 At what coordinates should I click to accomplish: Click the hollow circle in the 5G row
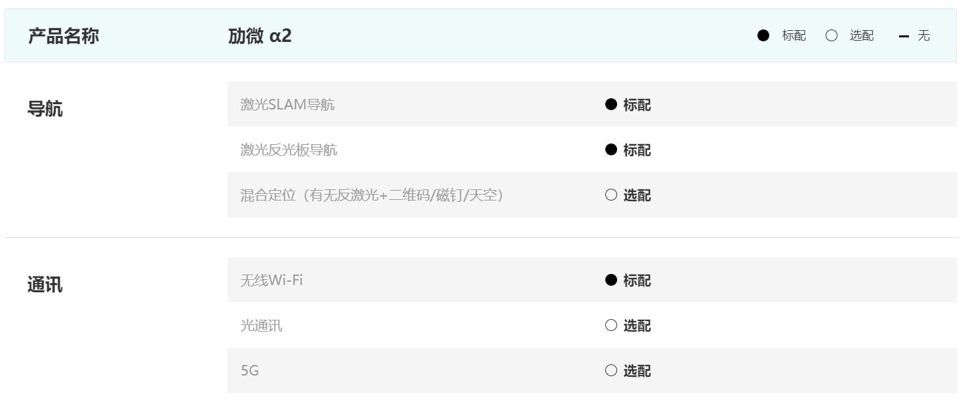click(611, 371)
